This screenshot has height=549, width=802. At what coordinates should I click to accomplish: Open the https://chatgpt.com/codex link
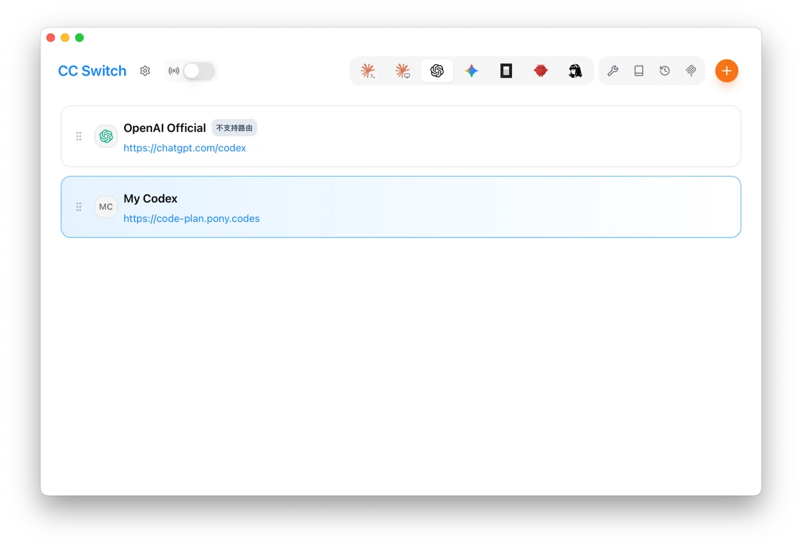(185, 148)
